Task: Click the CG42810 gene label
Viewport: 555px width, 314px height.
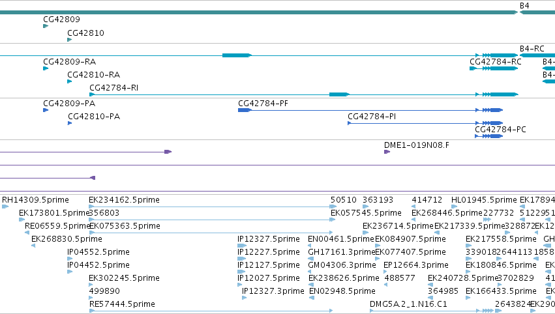Action: 85,33
